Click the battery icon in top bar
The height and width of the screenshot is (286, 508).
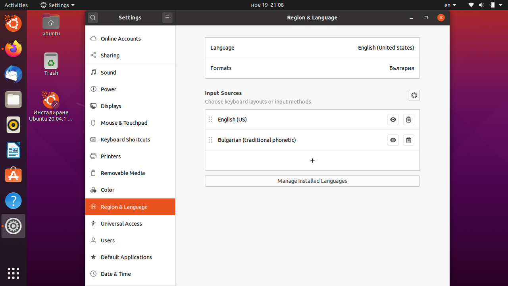tap(492, 5)
